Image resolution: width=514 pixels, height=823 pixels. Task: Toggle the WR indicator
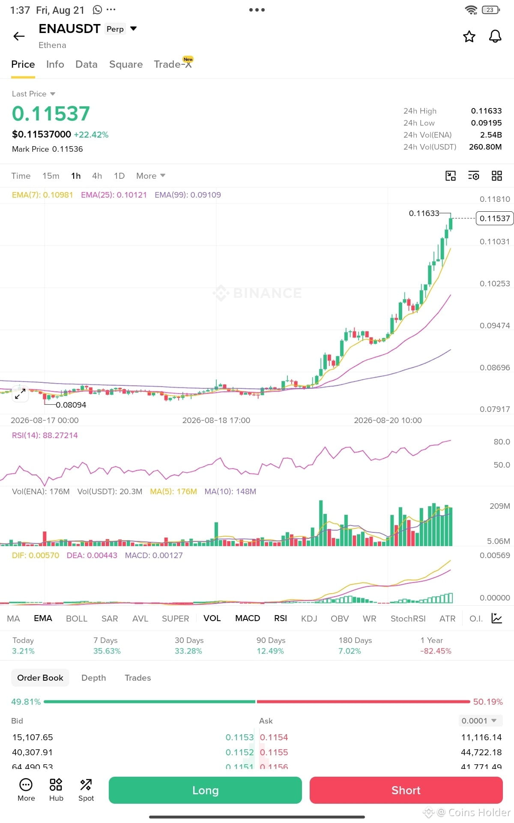pos(369,619)
